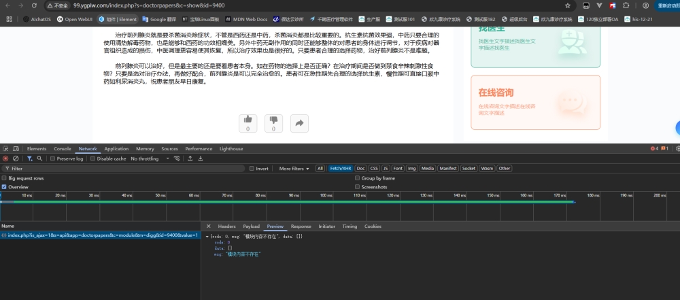680x300 pixels.
Task: Open the Lighthouse tab
Action: [231, 148]
